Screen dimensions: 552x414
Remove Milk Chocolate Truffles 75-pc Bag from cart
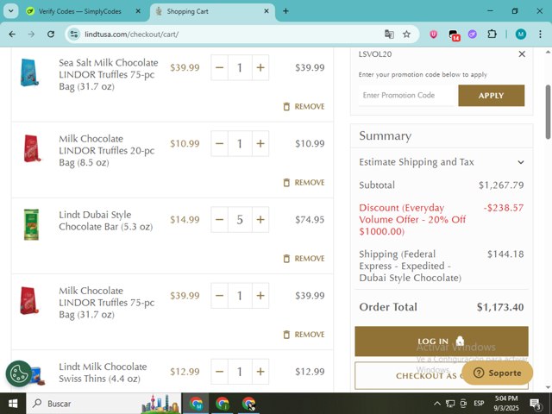[304, 335]
